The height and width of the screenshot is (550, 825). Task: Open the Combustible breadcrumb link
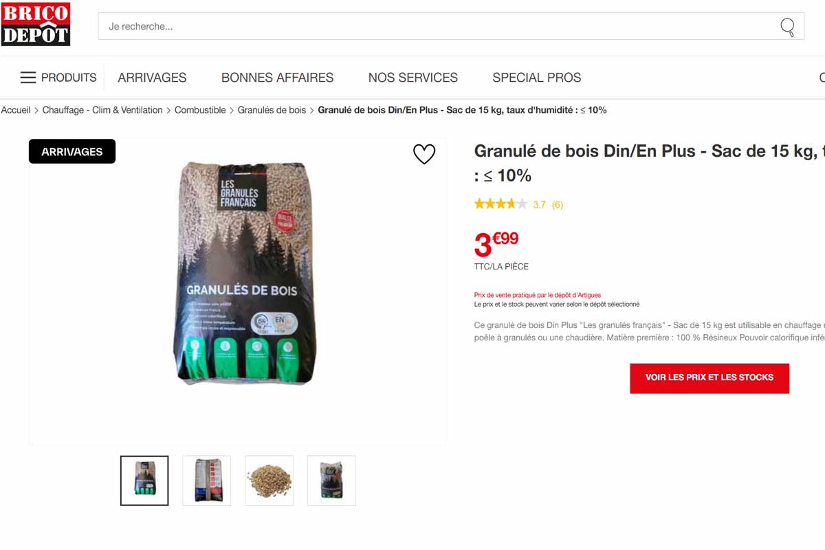pos(200,110)
